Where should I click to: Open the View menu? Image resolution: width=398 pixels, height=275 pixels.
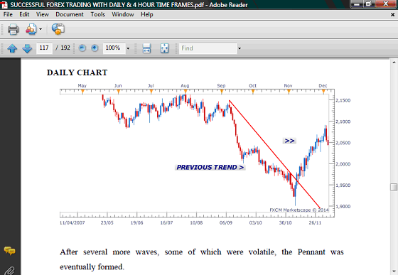pos(43,14)
